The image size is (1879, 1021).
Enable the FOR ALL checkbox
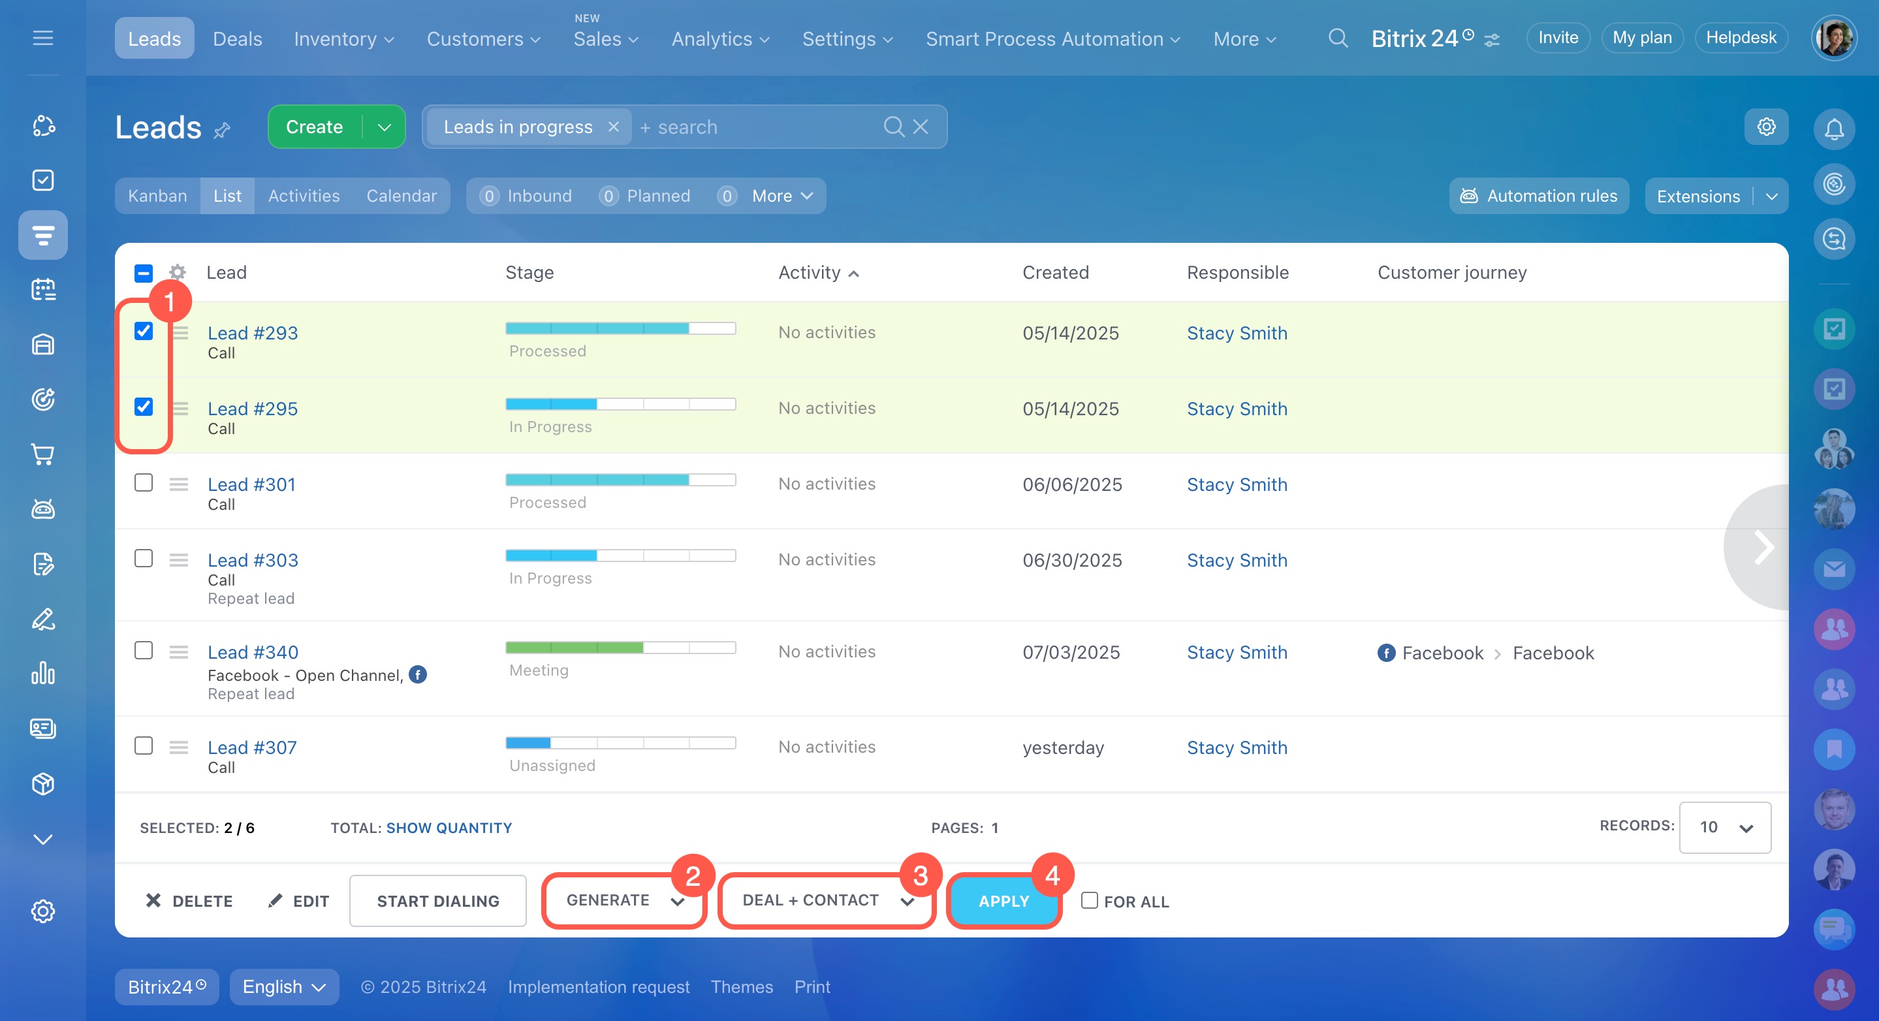[1088, 900]
